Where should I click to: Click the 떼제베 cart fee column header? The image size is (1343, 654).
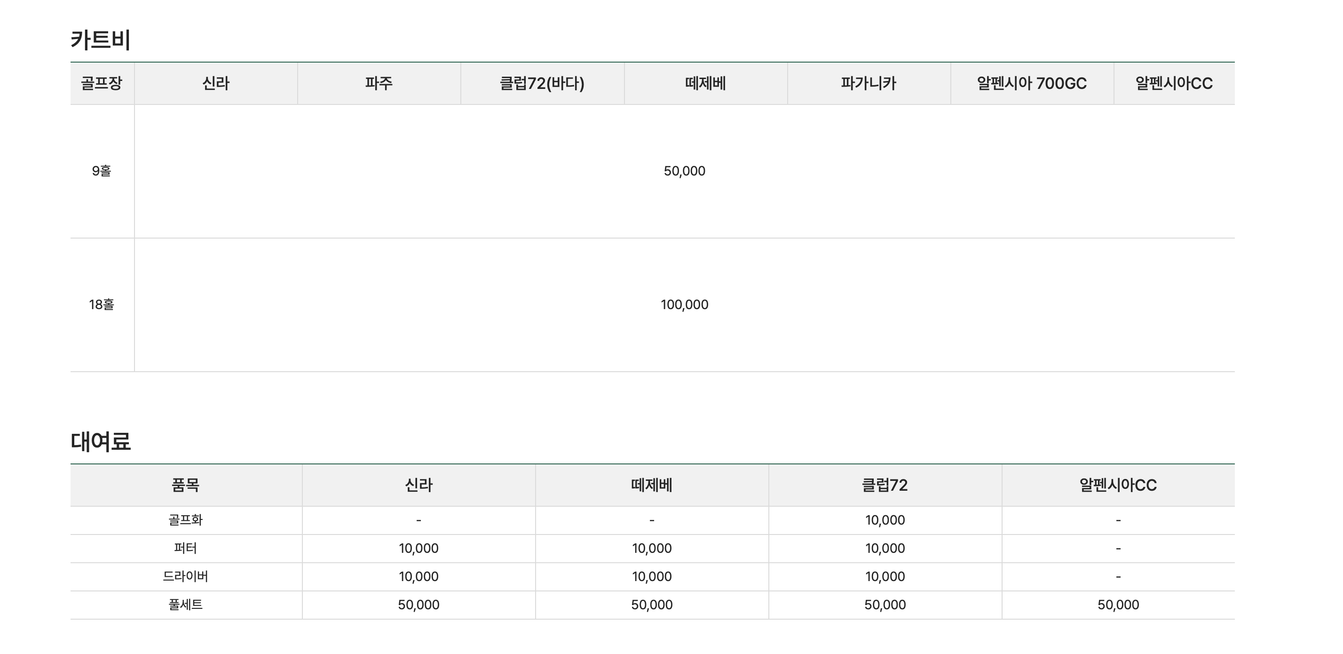click(705, 83)
